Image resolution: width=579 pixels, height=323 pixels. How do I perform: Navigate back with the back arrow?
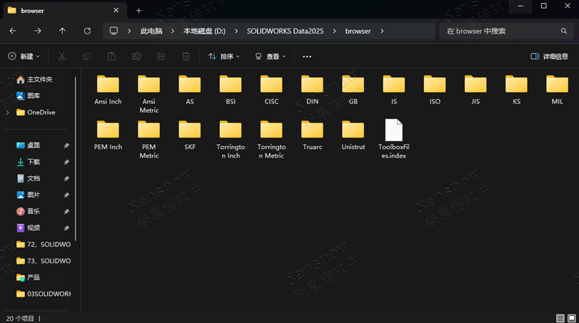(13, 31)
